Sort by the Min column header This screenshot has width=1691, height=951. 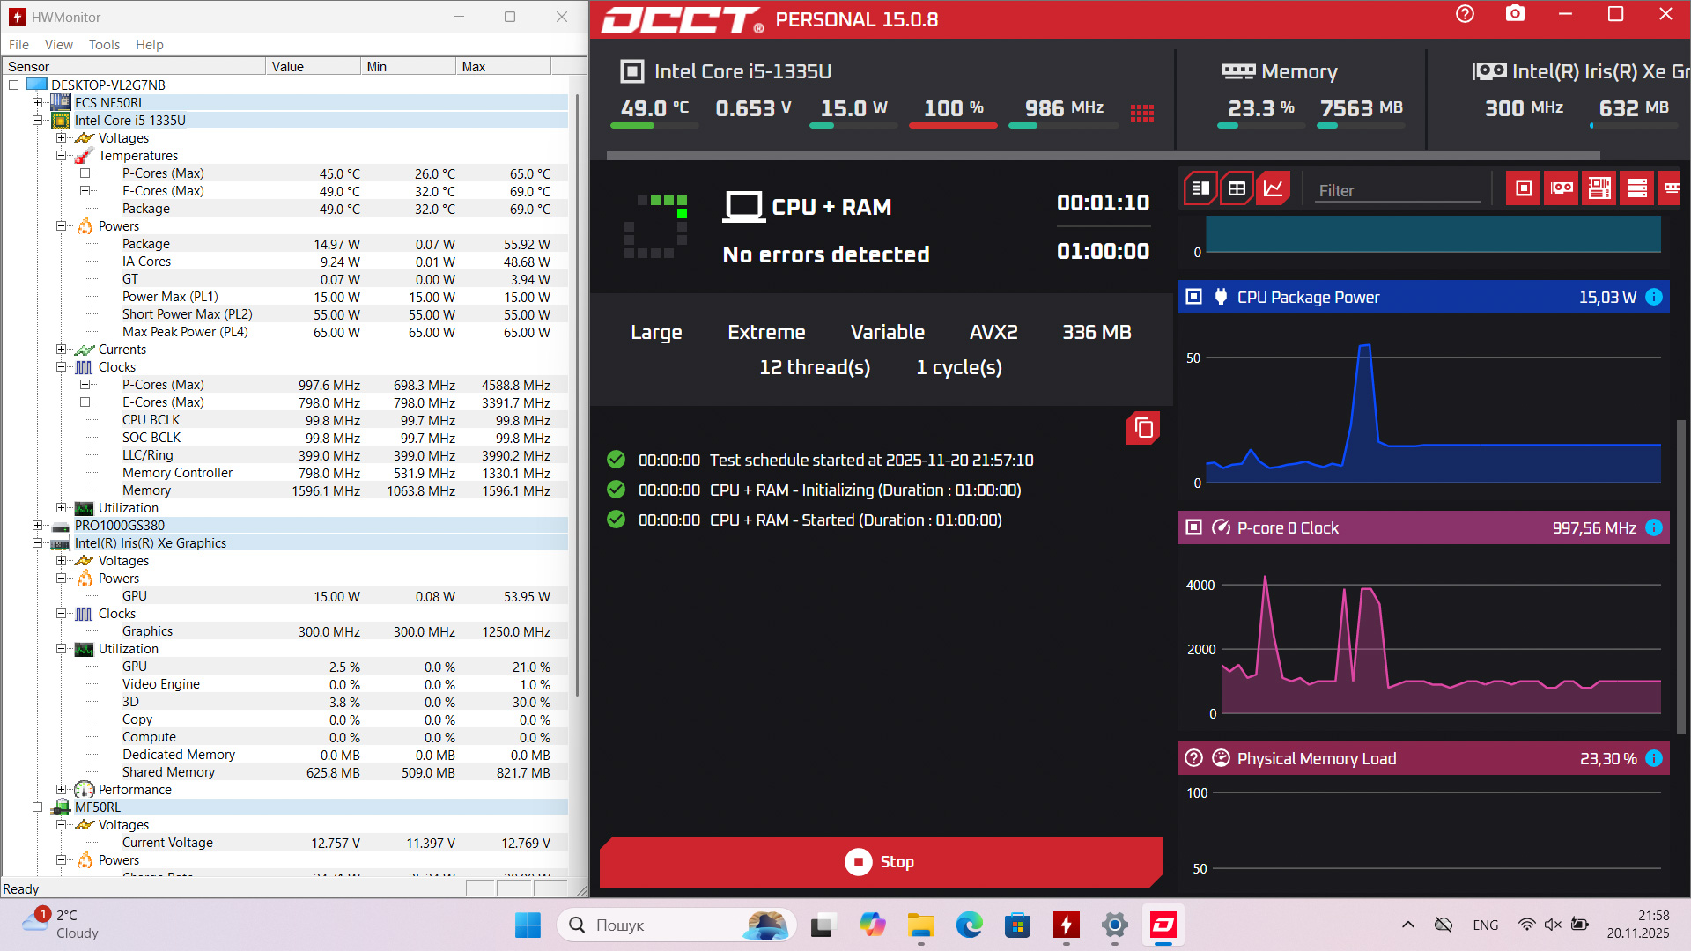pos(408,67)
